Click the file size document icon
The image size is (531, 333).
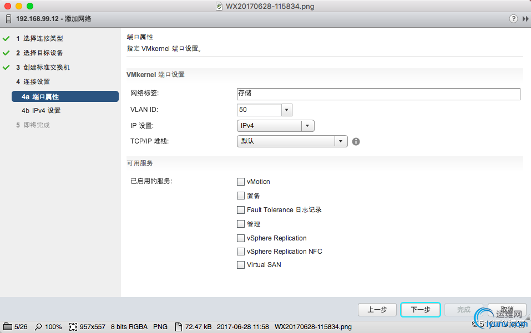[x=179, y=327]
